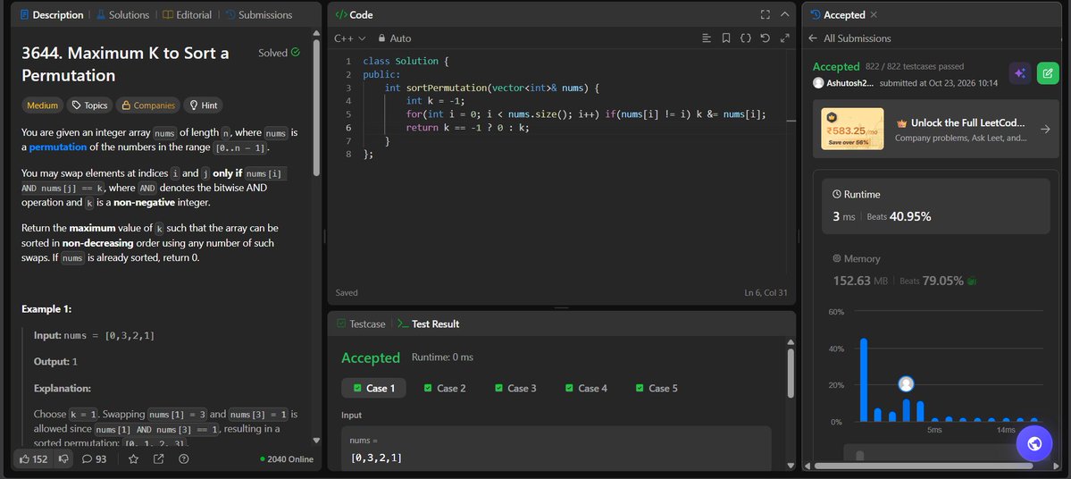Click the description panel vertical scrollbar
This screenshot has width=1071, height=479.
(x=316, y=107)
